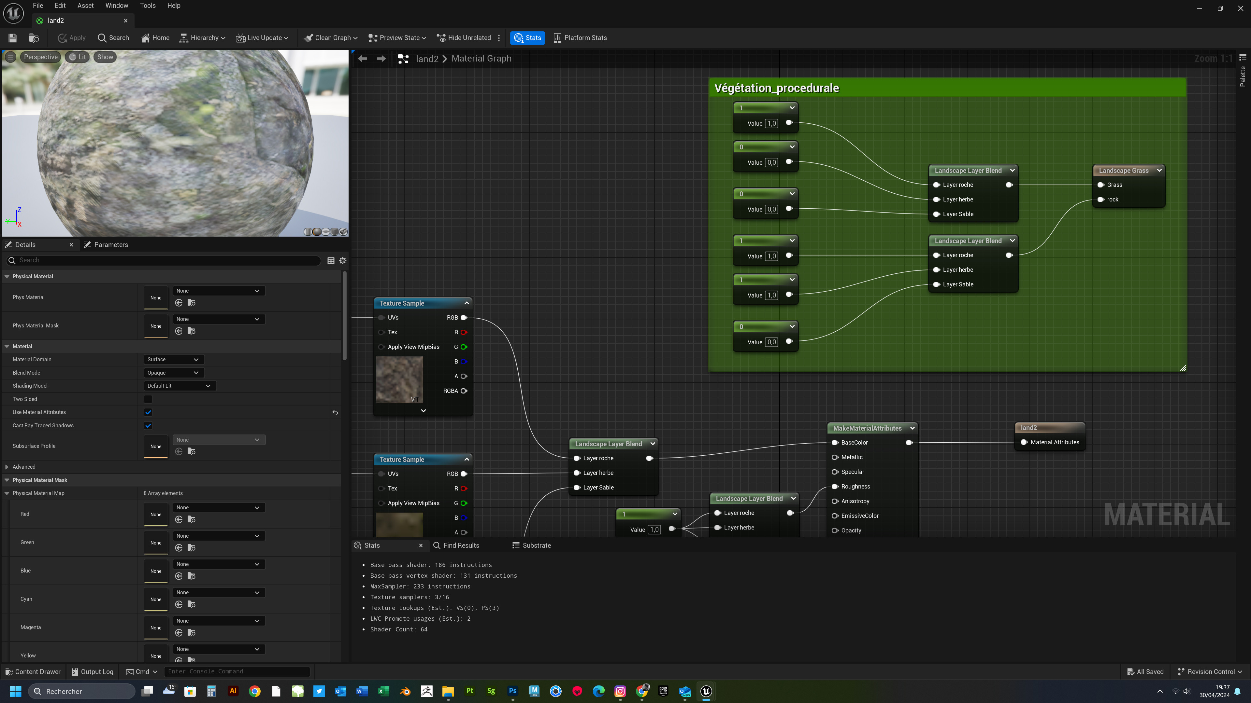Click the Perspective viewport button

[x=41, y=57]
